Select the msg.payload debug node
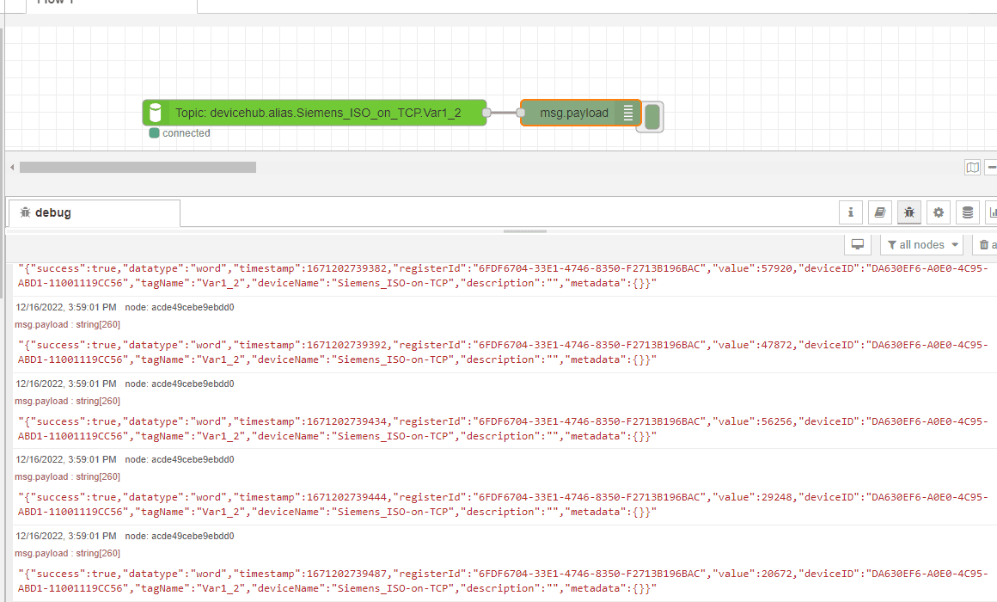Viewport: 997px width, 602px height. [x=573, y=113]
